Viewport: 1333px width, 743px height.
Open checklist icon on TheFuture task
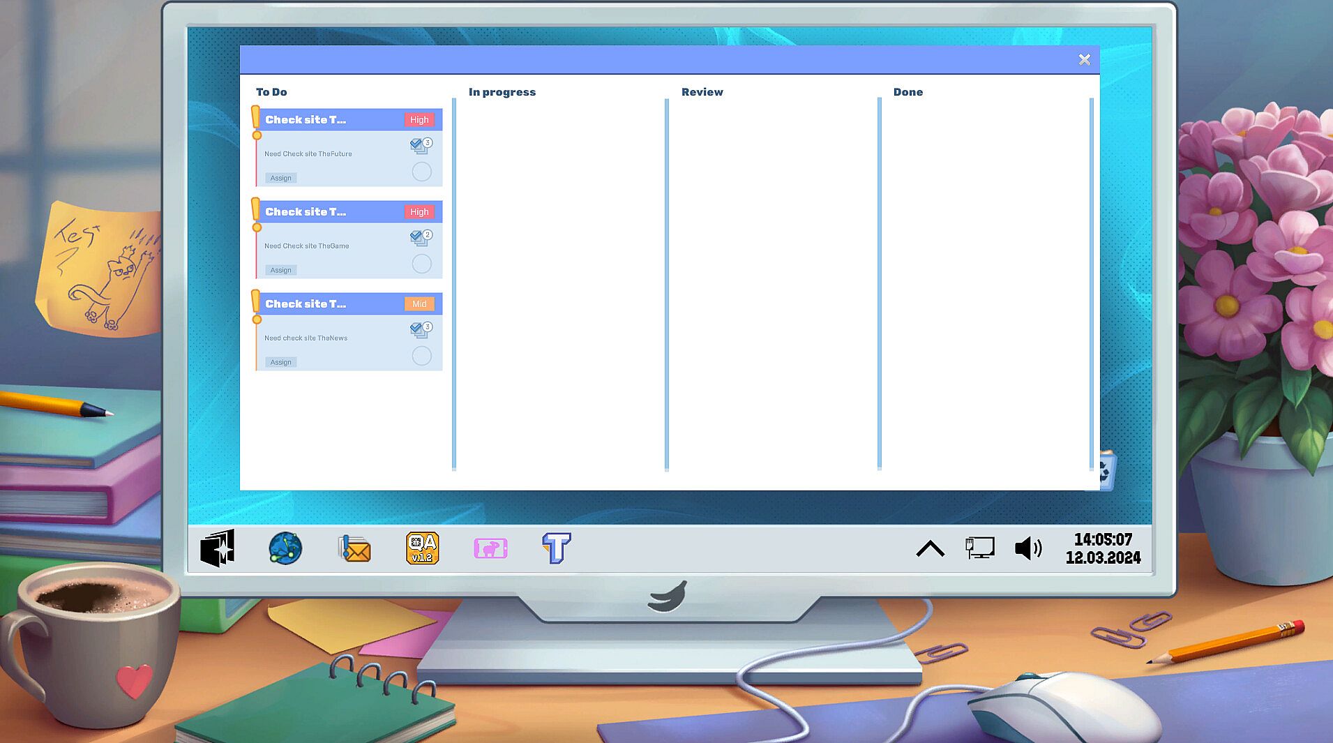click(x=420, y=145)
